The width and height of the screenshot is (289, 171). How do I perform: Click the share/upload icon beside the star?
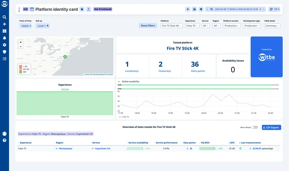click(88, 9)
